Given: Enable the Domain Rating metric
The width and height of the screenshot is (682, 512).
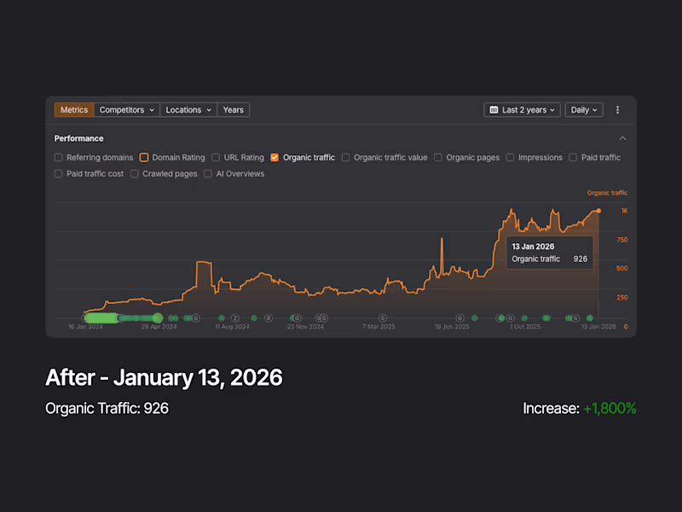Looking at the screenshot, I should coord(143,157).
